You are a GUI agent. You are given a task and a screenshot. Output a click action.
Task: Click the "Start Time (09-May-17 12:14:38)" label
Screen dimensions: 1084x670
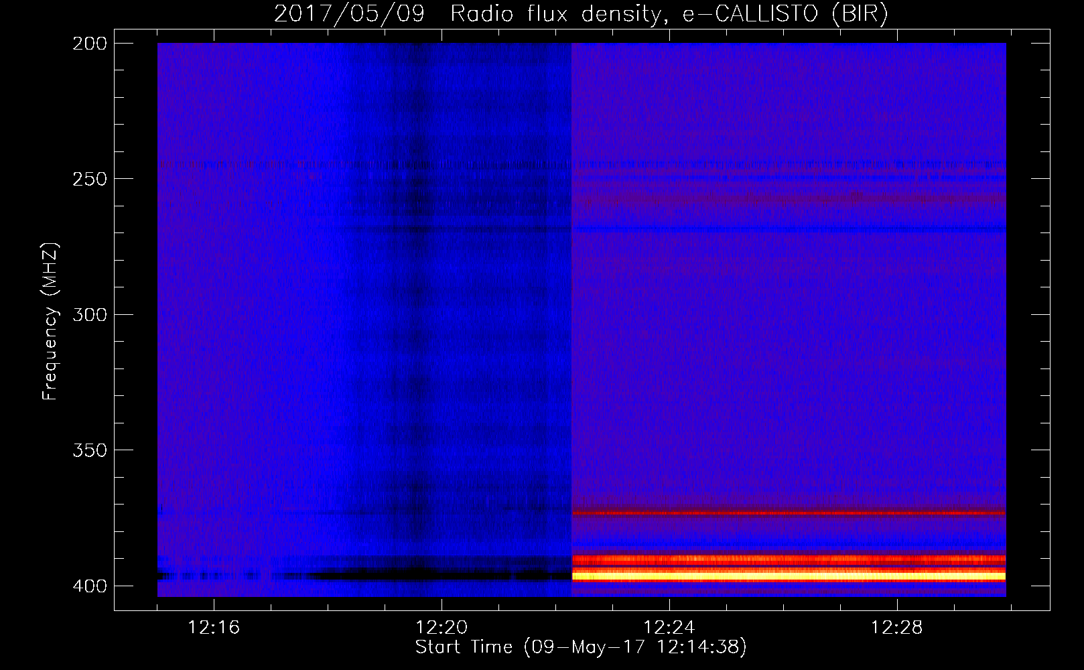pos(580,647)
